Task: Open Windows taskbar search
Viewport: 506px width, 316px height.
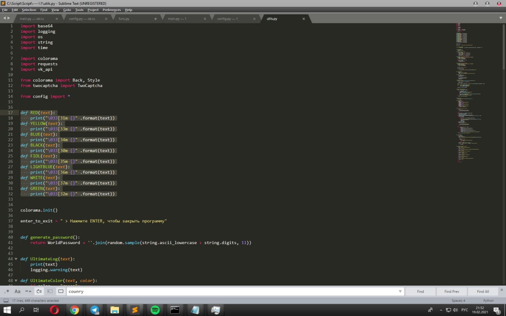Action: click(22, 310)
